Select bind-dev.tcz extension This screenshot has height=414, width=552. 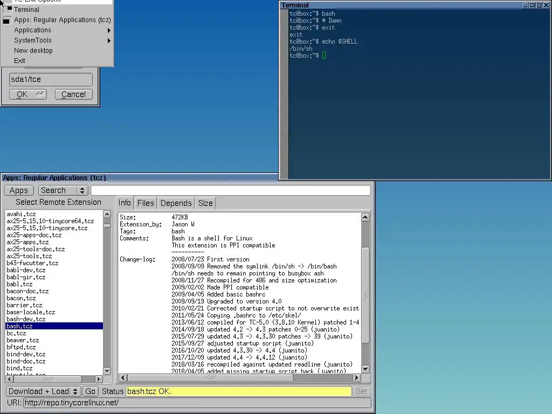(x=54, y=355)
